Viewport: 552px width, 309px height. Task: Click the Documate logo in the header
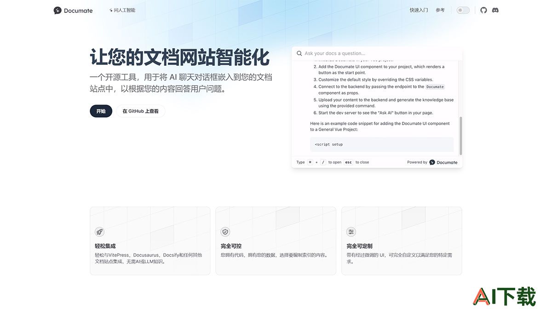pyautogui.click(x=73, y=10)
